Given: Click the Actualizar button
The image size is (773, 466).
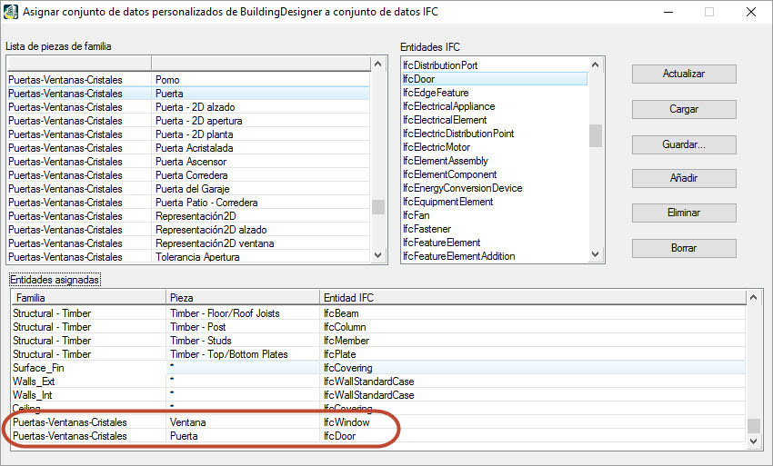Looking at the screenshot, I should pyautogui.click(x=684, y=74).
